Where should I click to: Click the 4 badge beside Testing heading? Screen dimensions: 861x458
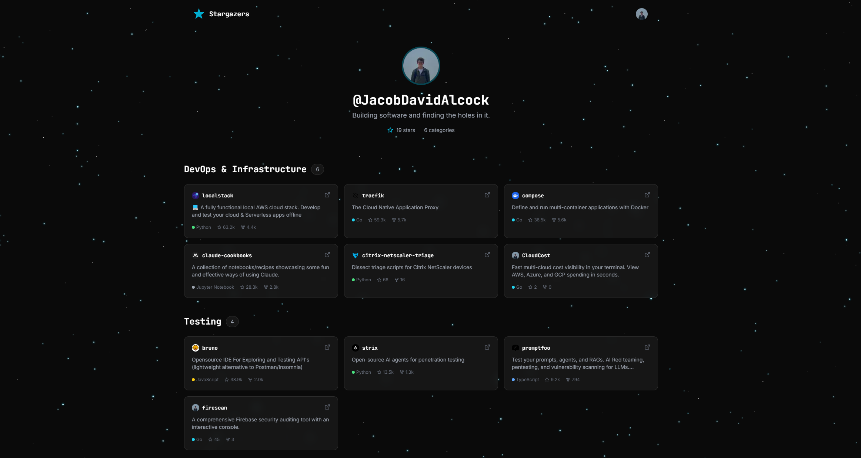tap(233, 322)
